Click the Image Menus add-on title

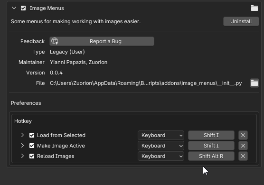47,8
